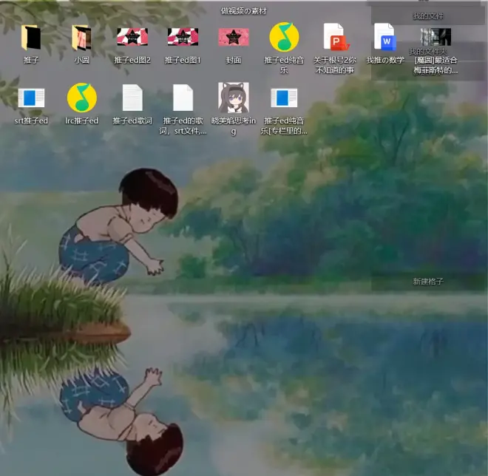
Task: Open the 推子ed图1 image file
Action: click(x=183, y=37)
